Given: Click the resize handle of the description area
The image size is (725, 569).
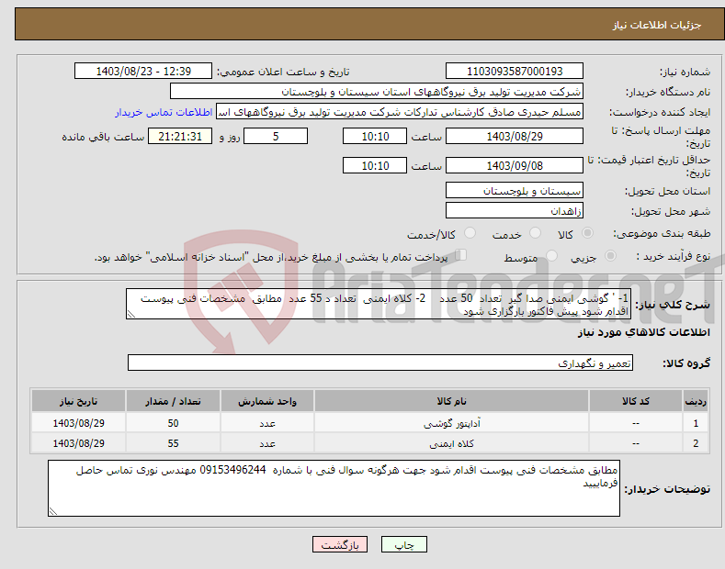Looking at the screenshot, I should pos(130,315).
